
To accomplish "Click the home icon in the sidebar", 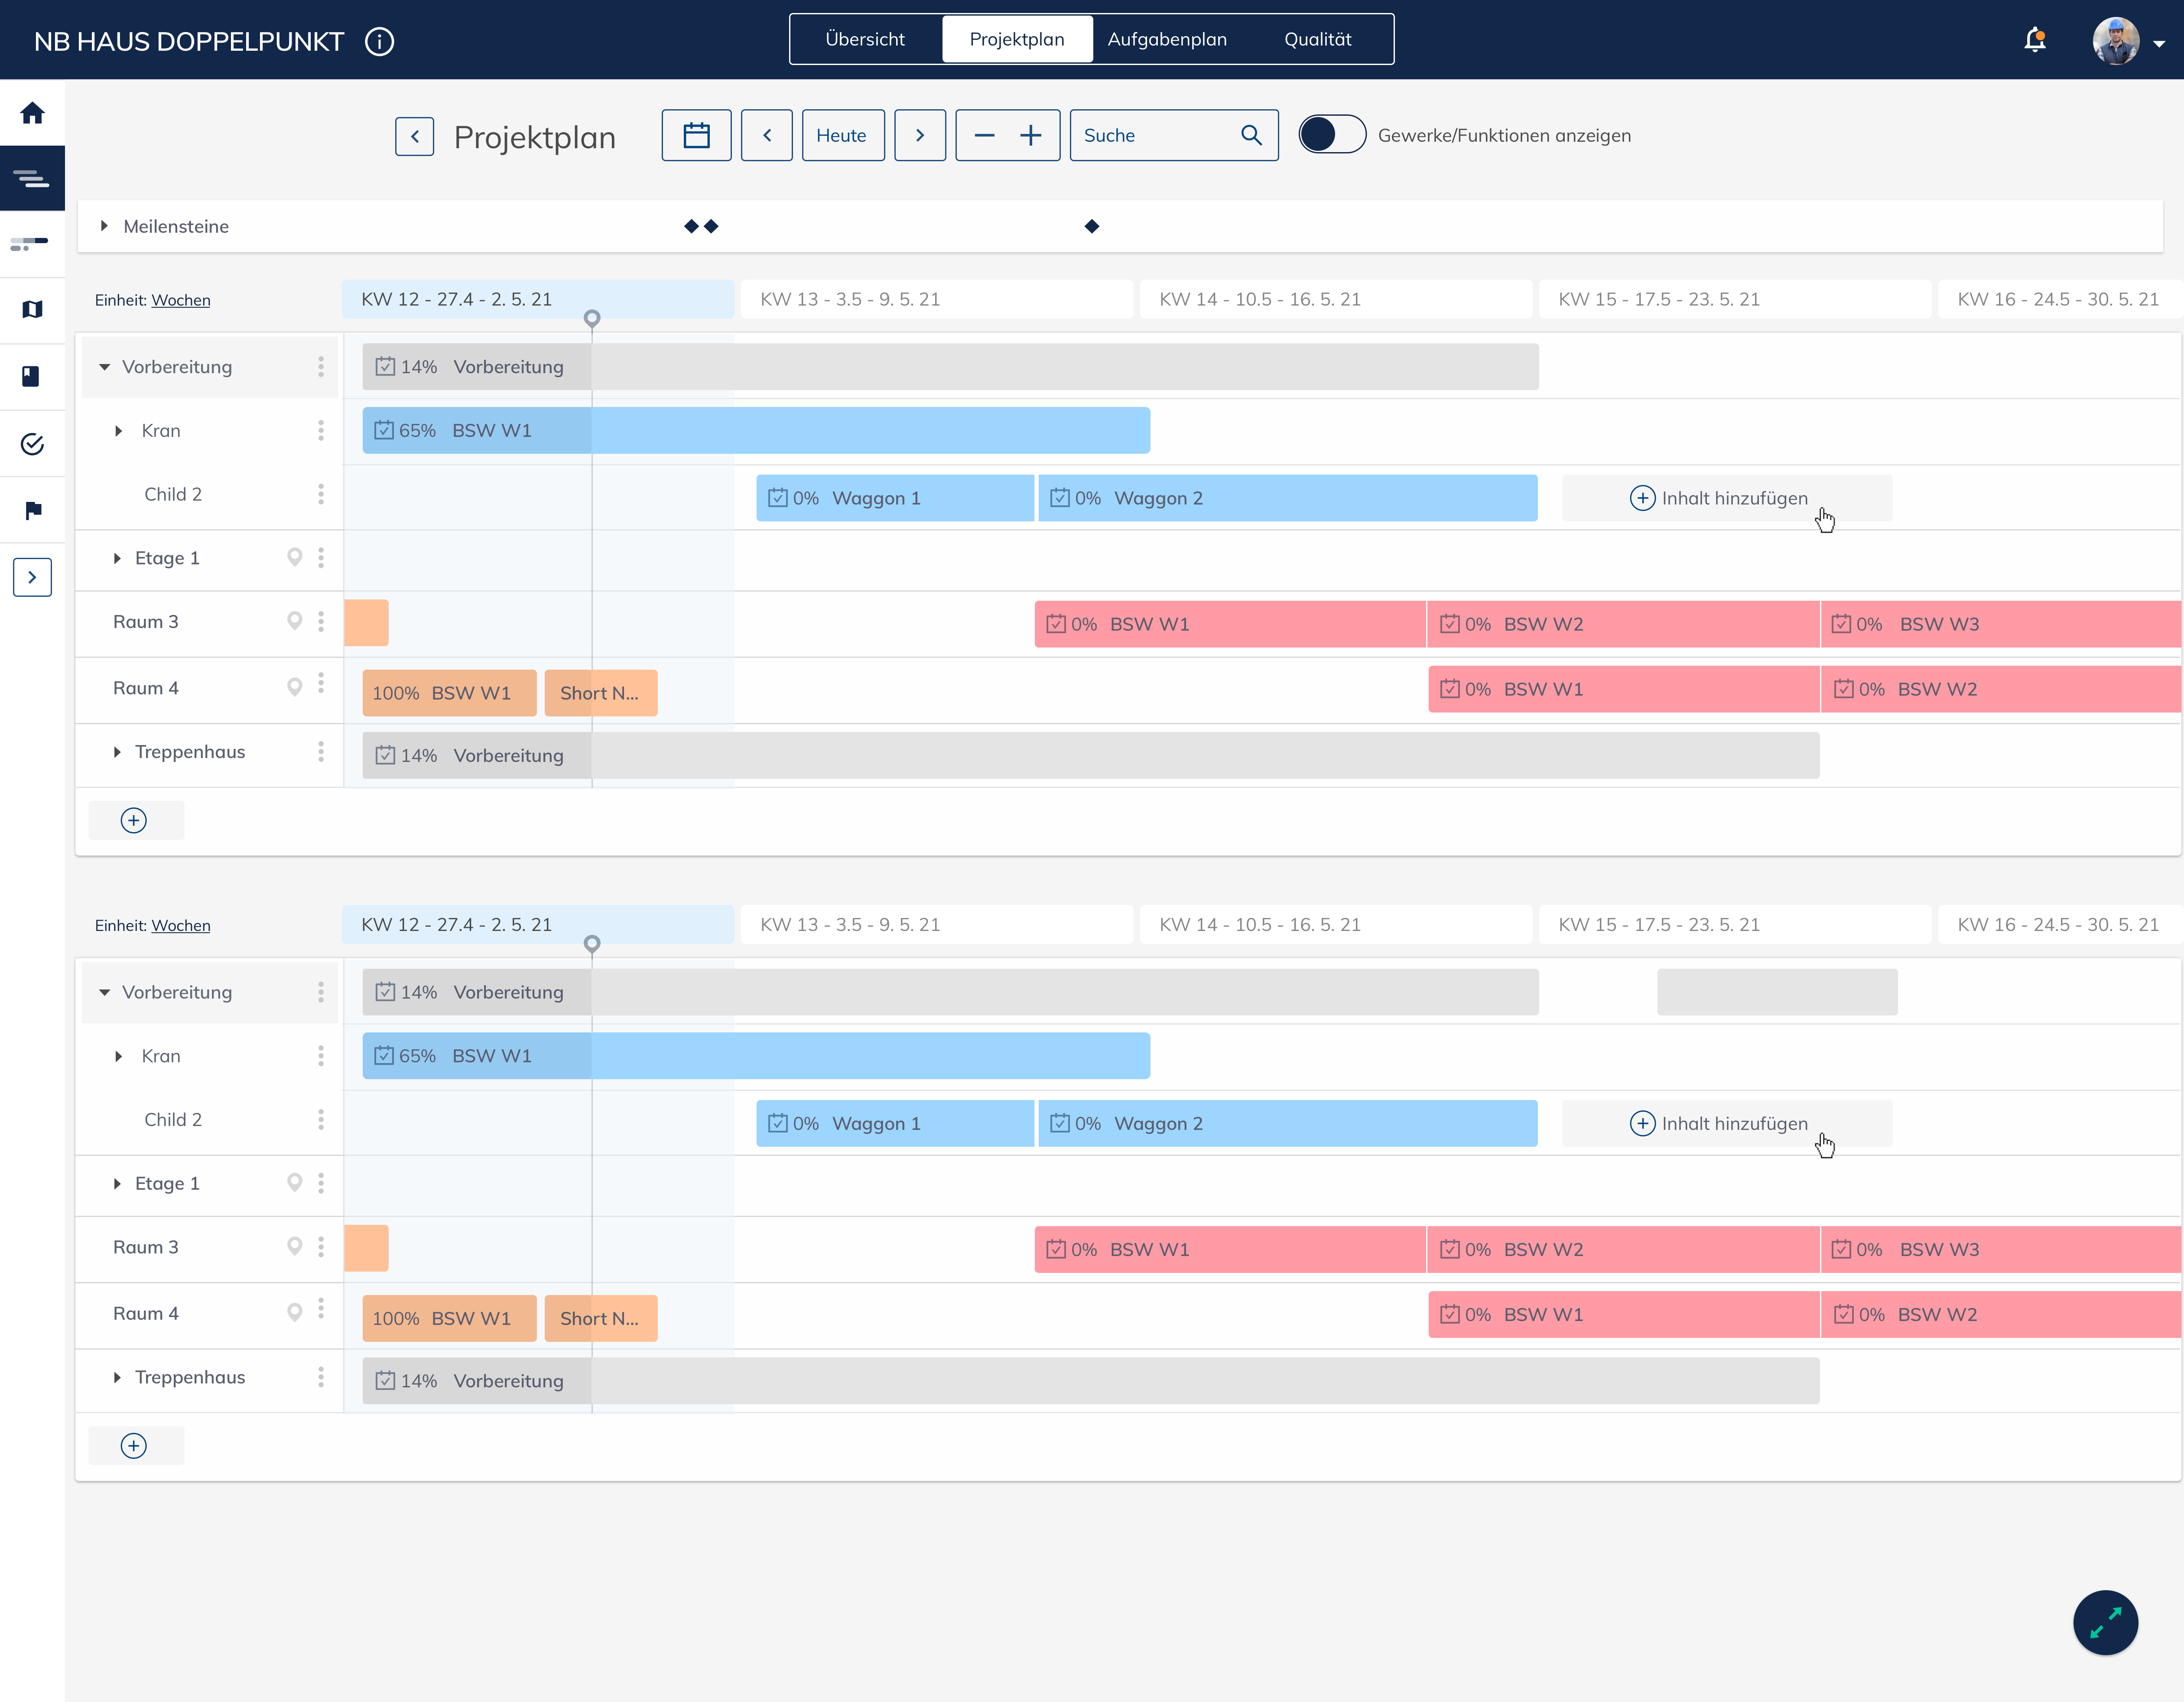I will [x=32, y=113].
